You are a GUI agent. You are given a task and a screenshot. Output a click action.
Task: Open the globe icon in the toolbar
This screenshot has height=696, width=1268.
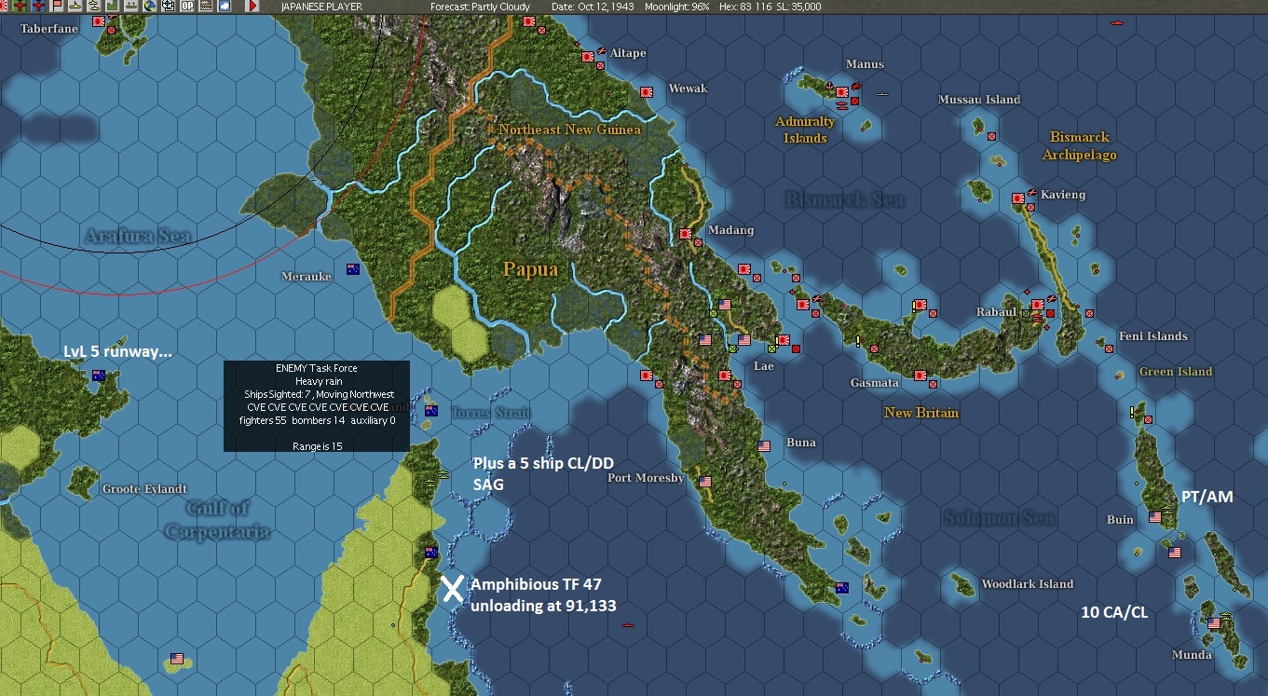[x=149, y=7]
